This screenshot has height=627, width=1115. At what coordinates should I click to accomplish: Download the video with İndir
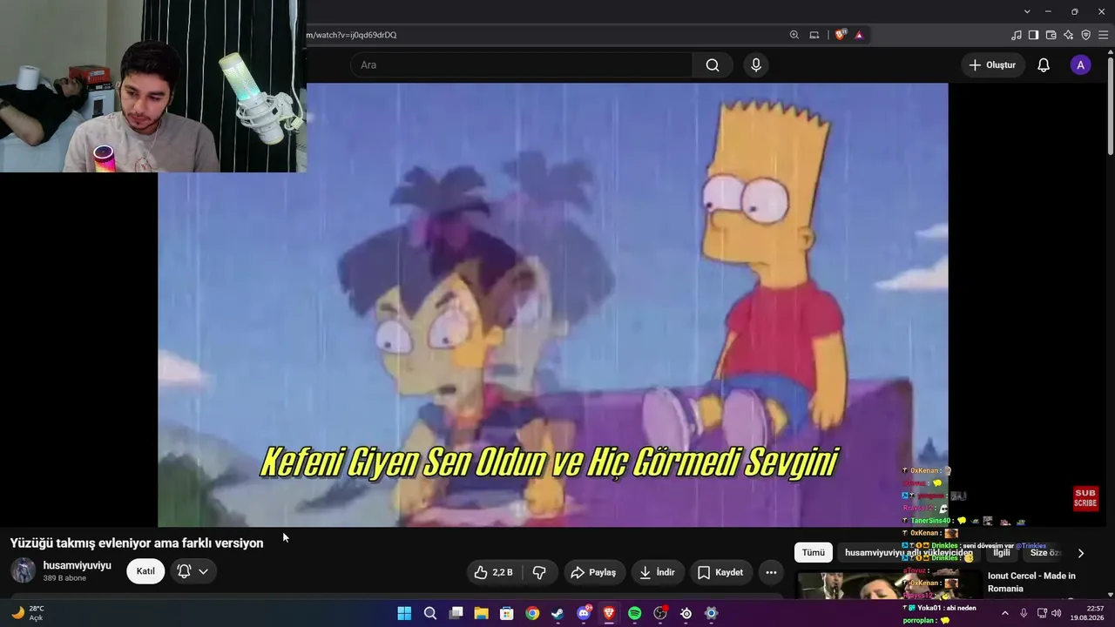point(658,572)
